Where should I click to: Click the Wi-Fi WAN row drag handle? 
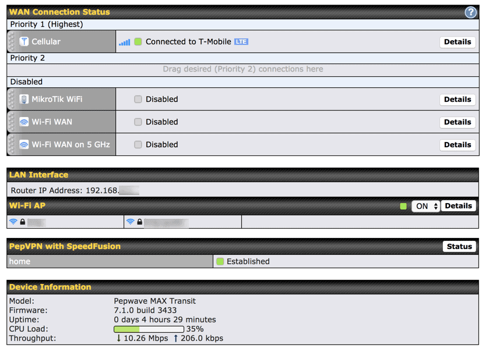[x=12, y=122]
